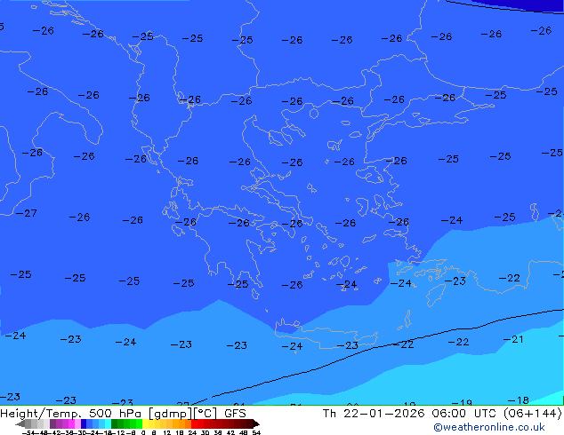Screen dimensions: 564x435
Task: Click the cyan legend swatch
Action: point(108,423)
